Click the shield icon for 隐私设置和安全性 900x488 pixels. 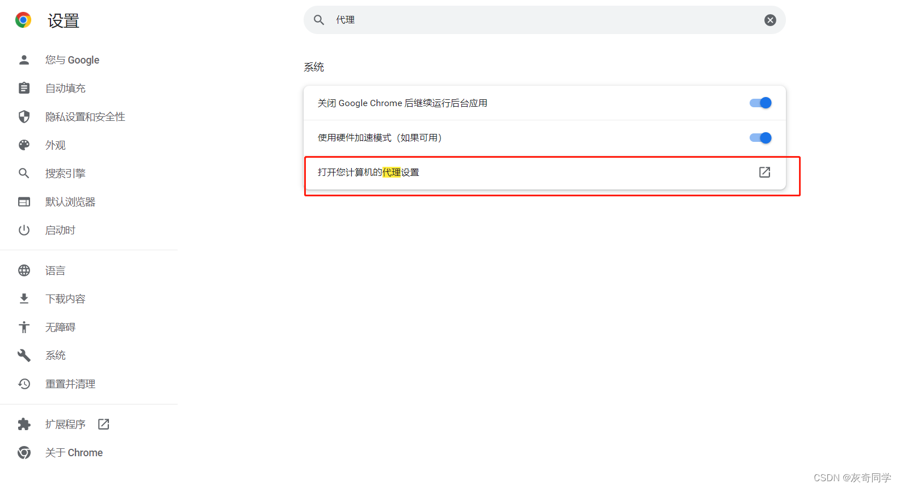[x=24, y=116]
